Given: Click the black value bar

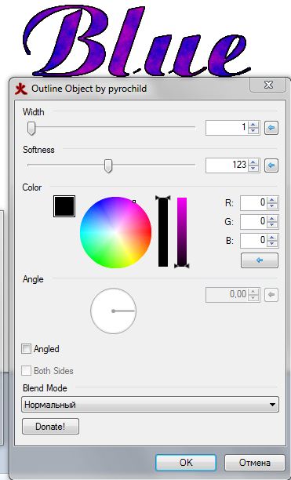Looking at the screenshot, I should point(163,232).
